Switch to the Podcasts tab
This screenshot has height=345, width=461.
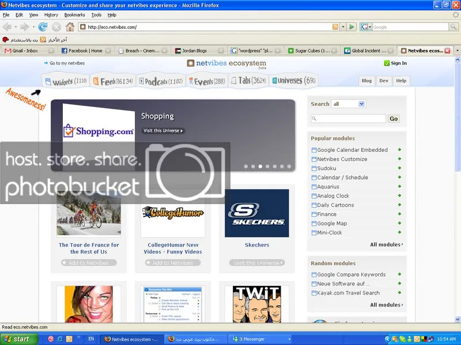point(163,82)
